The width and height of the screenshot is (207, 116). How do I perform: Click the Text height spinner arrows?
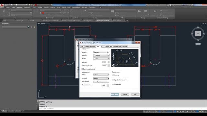pyautogui.click(x=109, y=62)
